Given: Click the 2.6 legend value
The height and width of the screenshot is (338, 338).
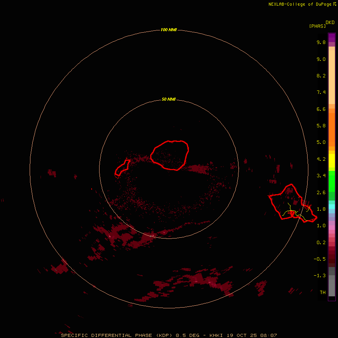Looking at the screenshot, I should [321, 193].
